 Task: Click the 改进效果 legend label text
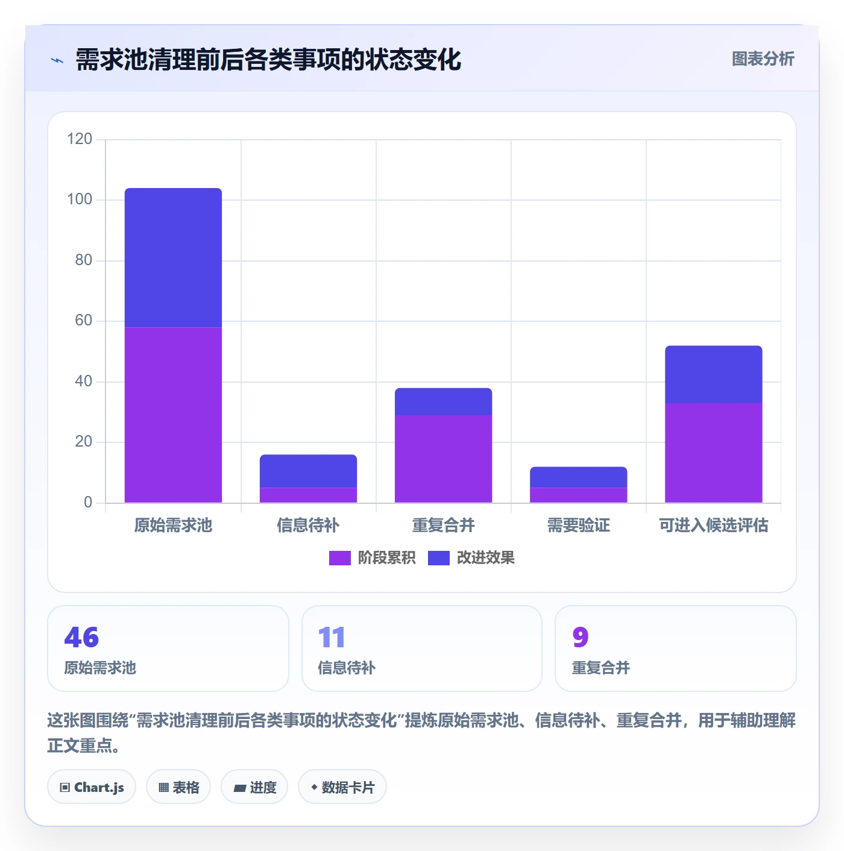pyautogui.click(x=485, y=558)
